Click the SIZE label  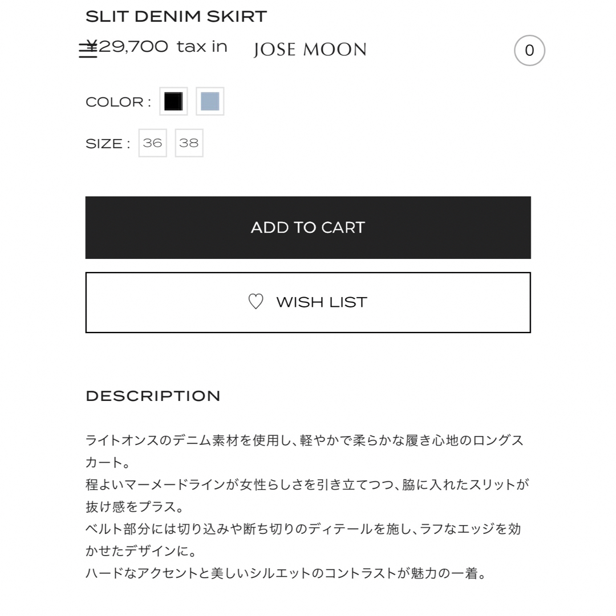pyautogui.click(x=108, y=144)
